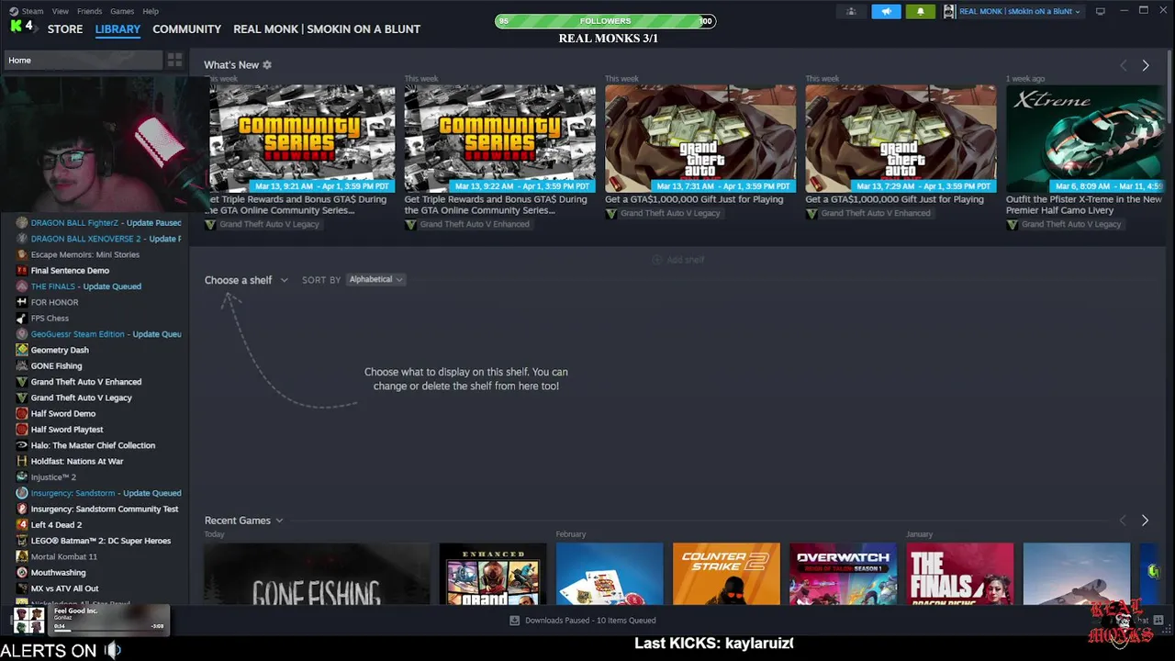The image size is (1175, 661).
Task: Click the blue announcements megaphone button
Action: click(x=886, y=11)
